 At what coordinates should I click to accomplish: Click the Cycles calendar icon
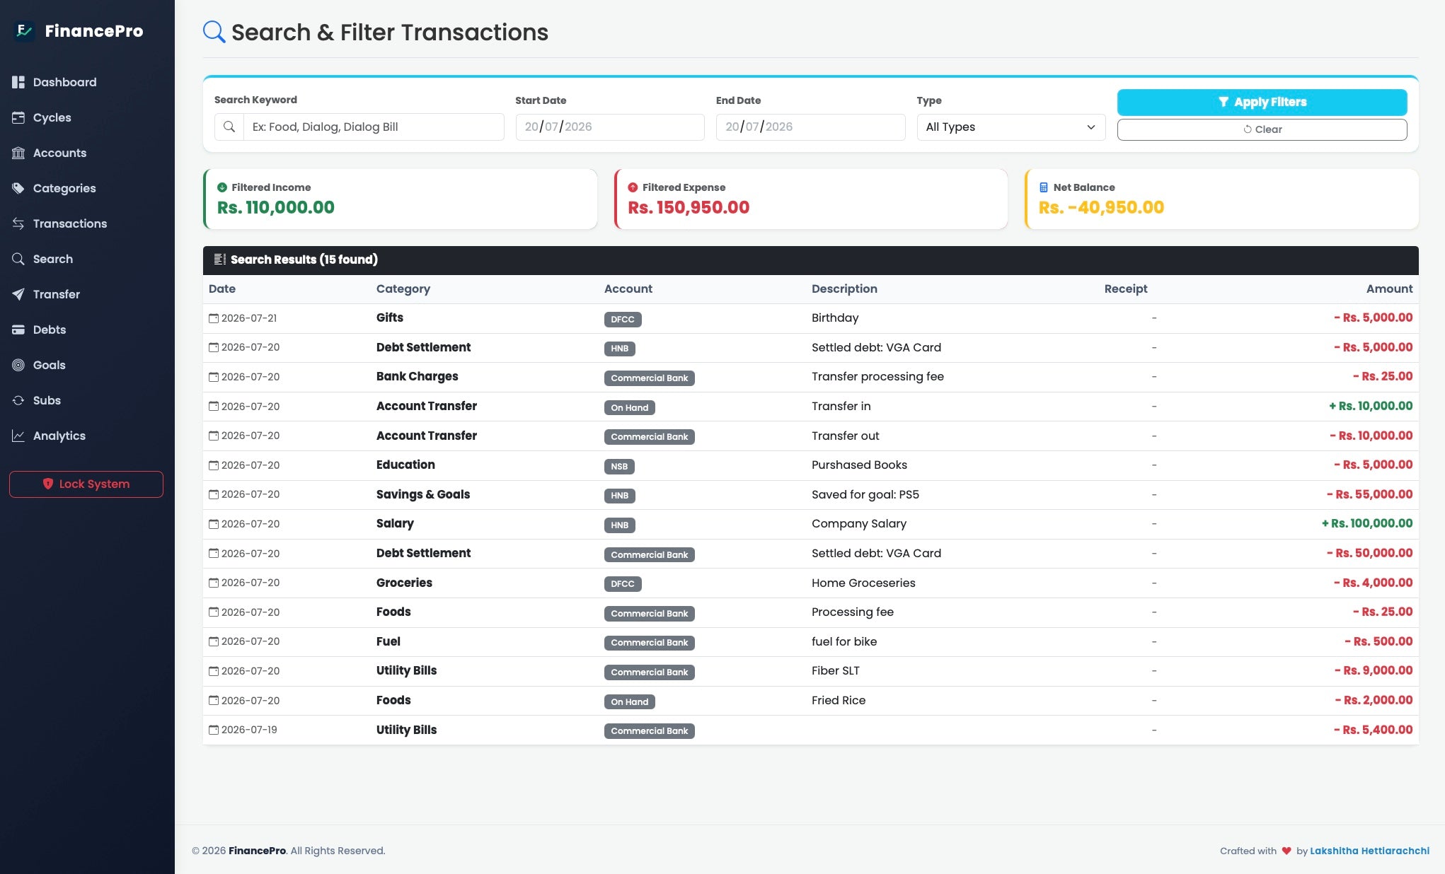[x=18, y=117]
